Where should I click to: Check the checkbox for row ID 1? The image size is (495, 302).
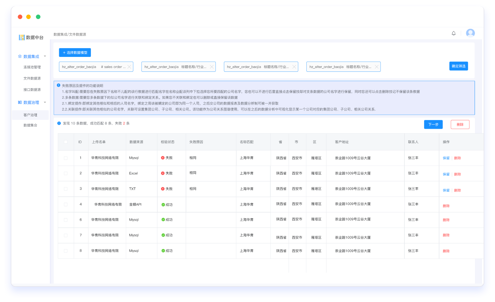(x=66, y=158)
